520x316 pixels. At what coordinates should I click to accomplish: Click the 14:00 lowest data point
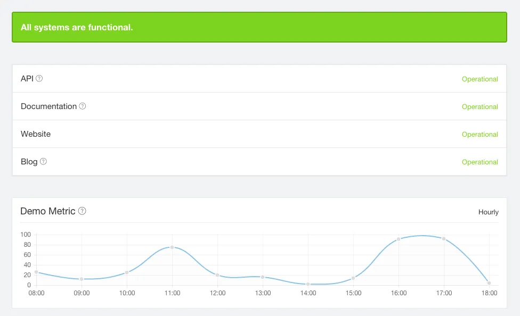click(x=308, y=284)
